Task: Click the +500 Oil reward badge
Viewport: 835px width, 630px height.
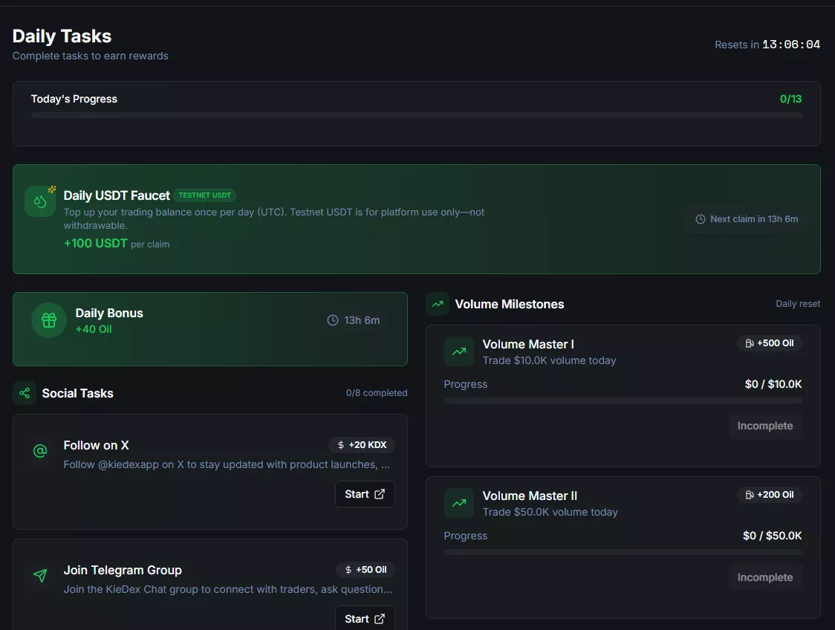Action: click(770, 343)
